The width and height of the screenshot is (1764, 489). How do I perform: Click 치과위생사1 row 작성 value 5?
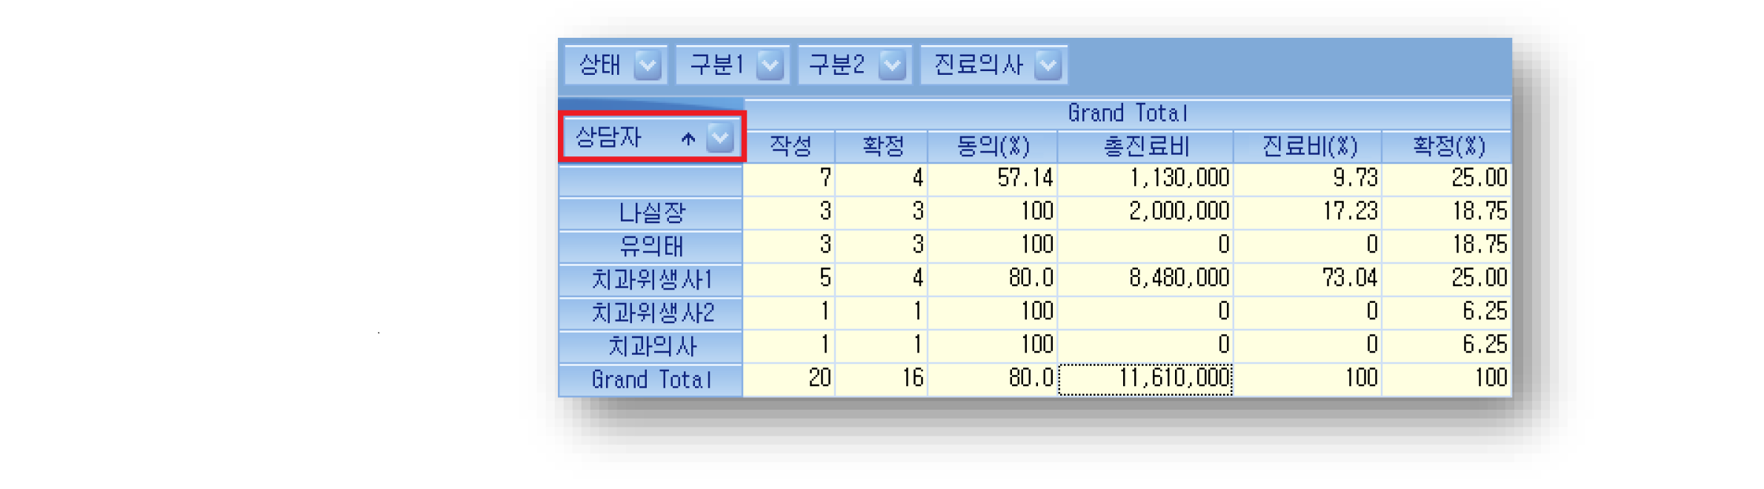(x=790, y=279)
